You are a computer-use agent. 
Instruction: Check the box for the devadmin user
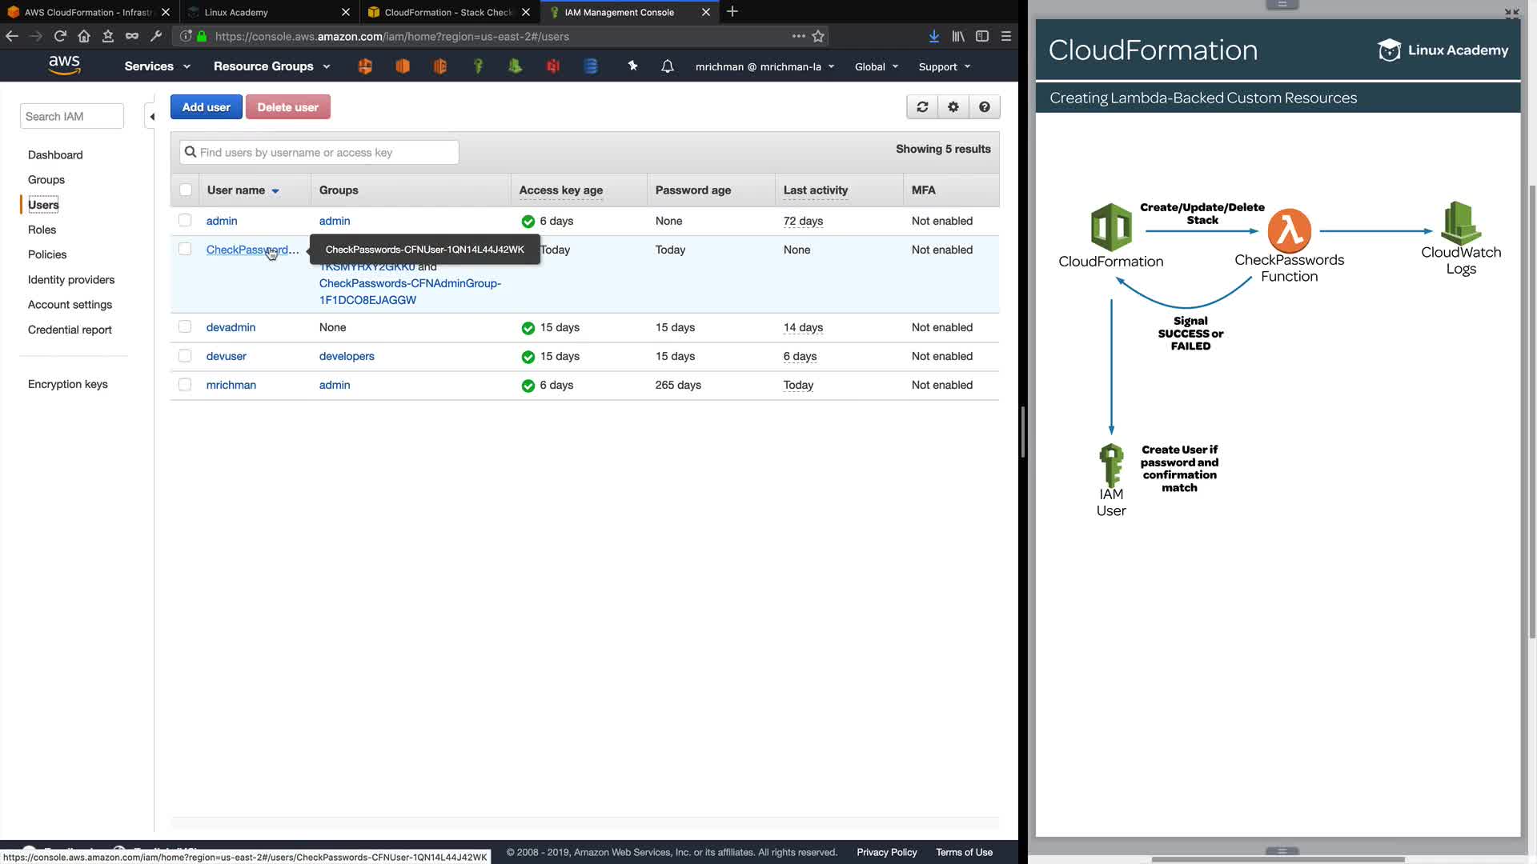pos(185,327)
